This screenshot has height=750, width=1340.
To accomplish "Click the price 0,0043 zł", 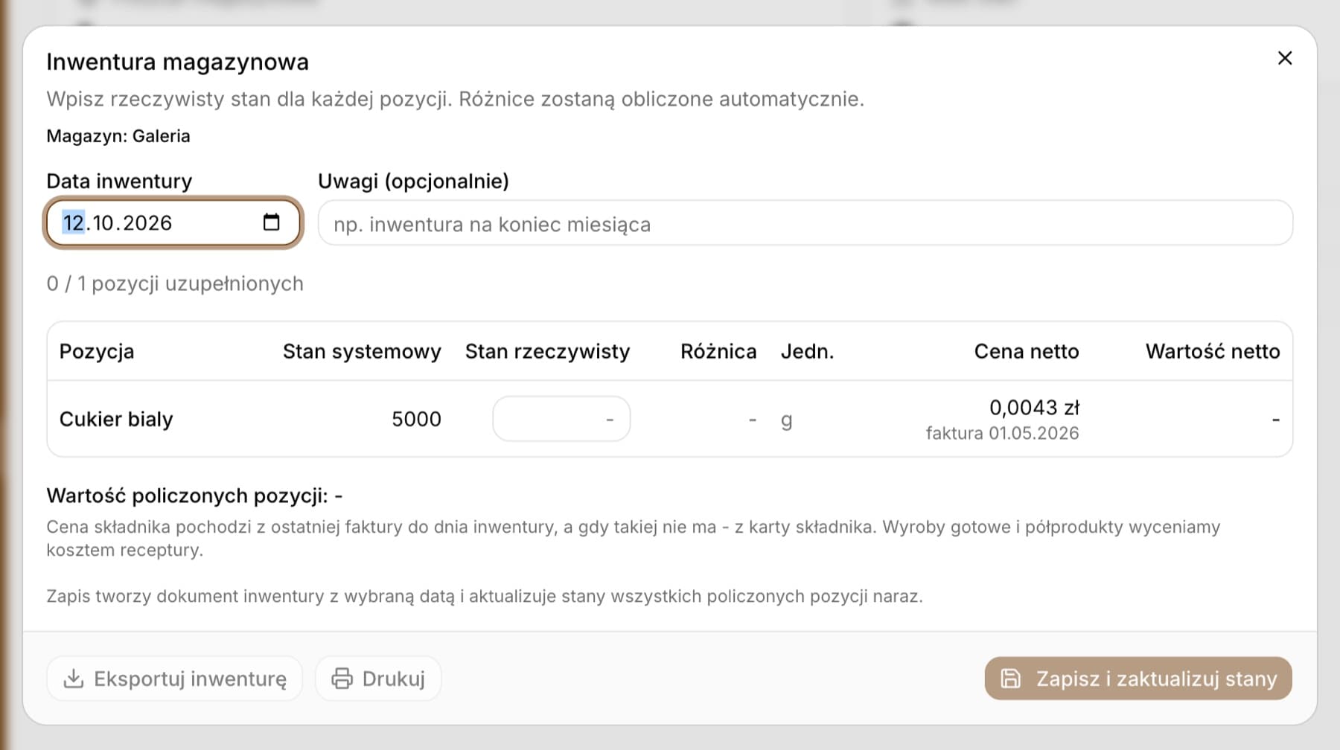I will pyautogui.click(x=1034, y=408).
